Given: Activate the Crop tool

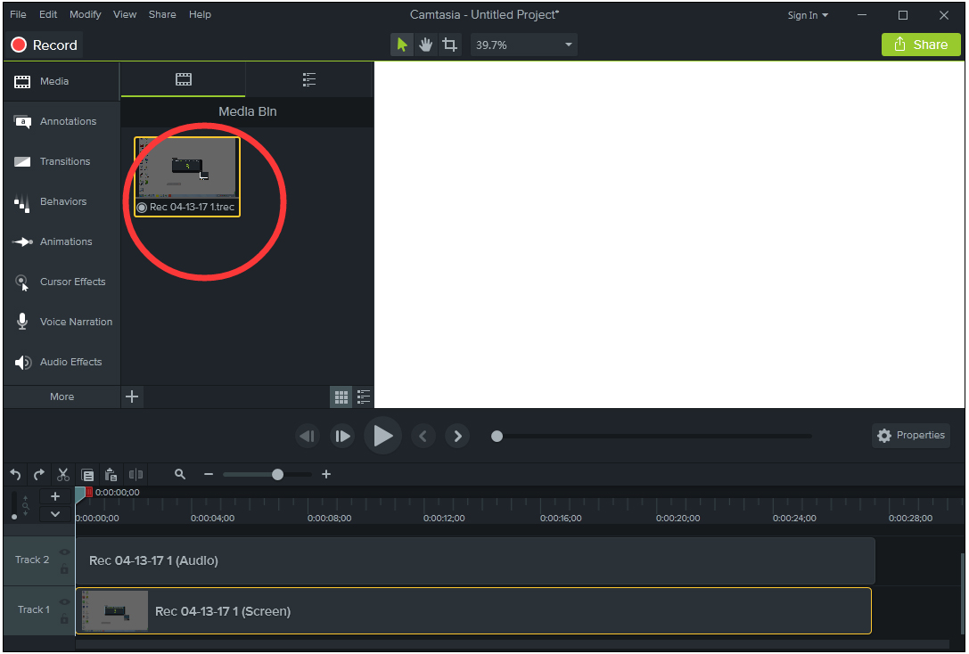Looking at the screenshot, I should (x=449, y=45).
